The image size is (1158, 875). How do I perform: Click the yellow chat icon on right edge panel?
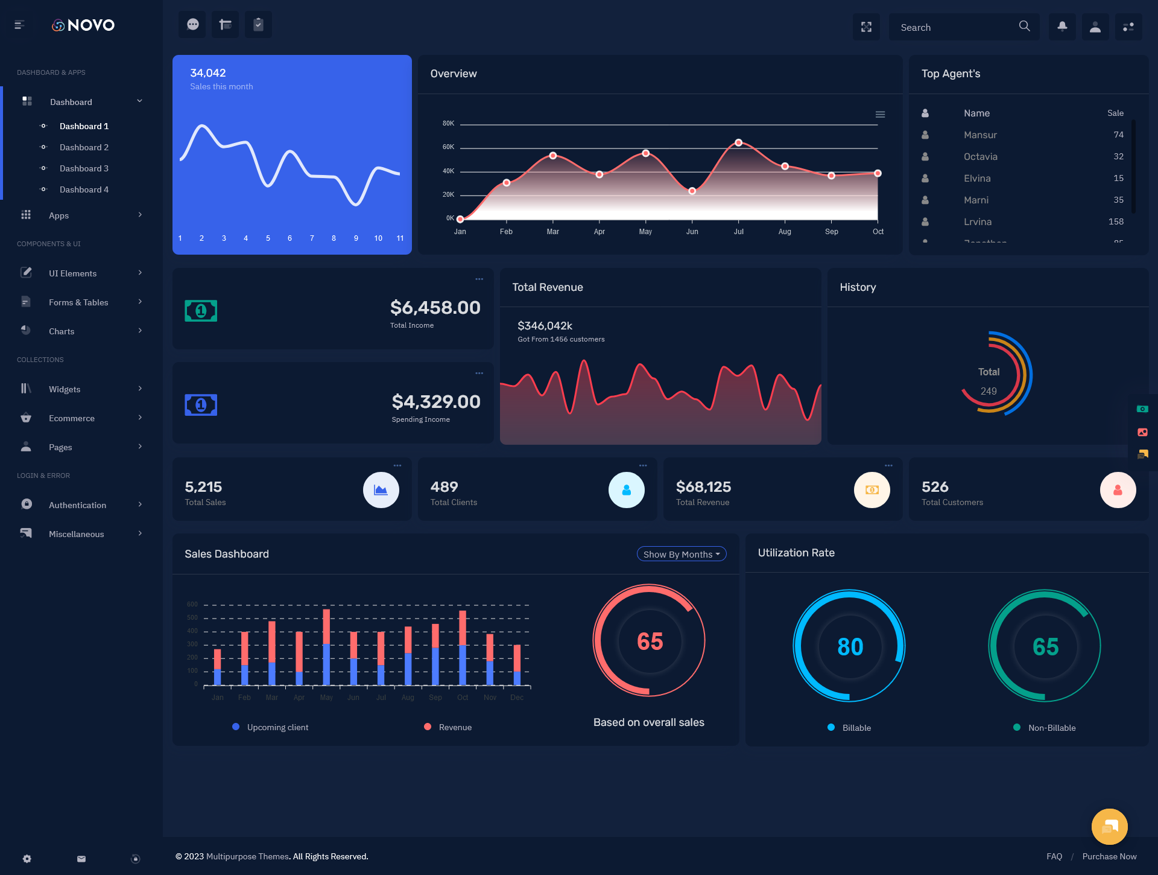pyautogui.click(x=1142, y=454)
